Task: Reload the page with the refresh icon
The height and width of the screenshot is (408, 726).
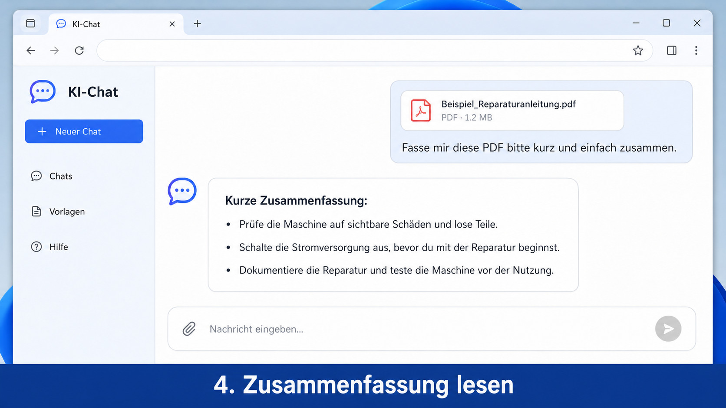Action: click(x=79, y=51)
